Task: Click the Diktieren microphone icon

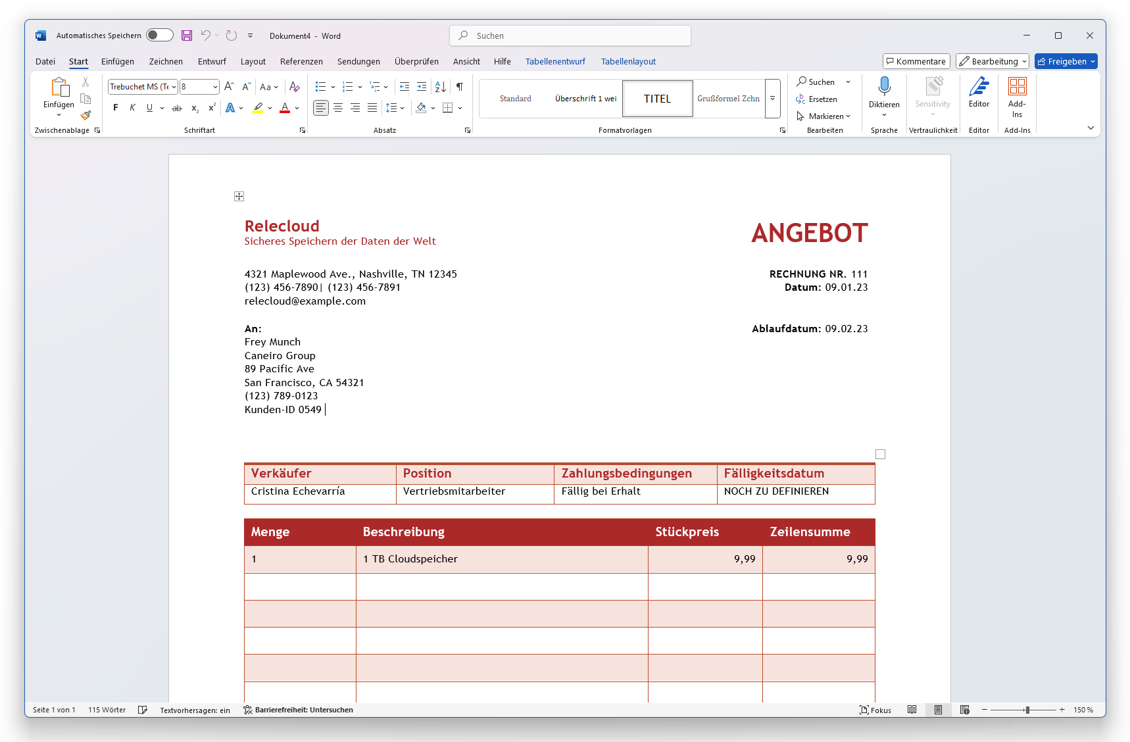Action: [x=884, y=86]
